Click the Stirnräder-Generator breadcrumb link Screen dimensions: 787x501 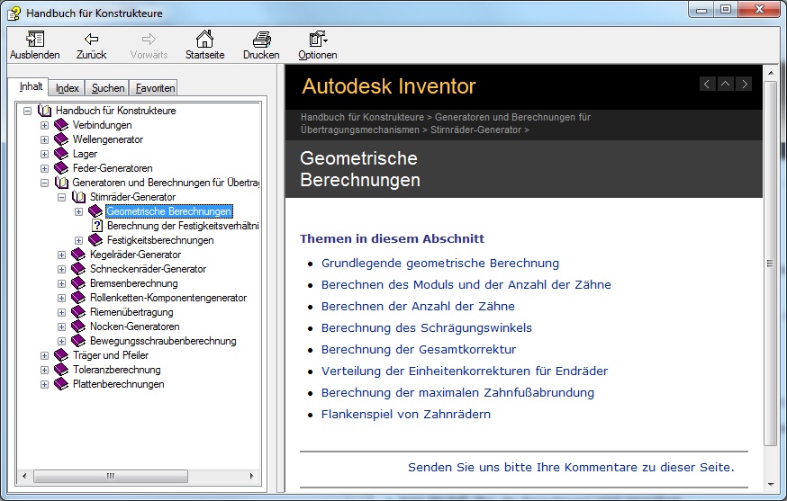coord(475,130)
